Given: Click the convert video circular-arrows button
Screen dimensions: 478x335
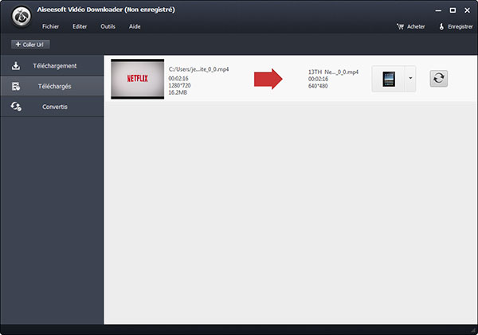Looking at the screenshot, I should click(x=439, y=79).
